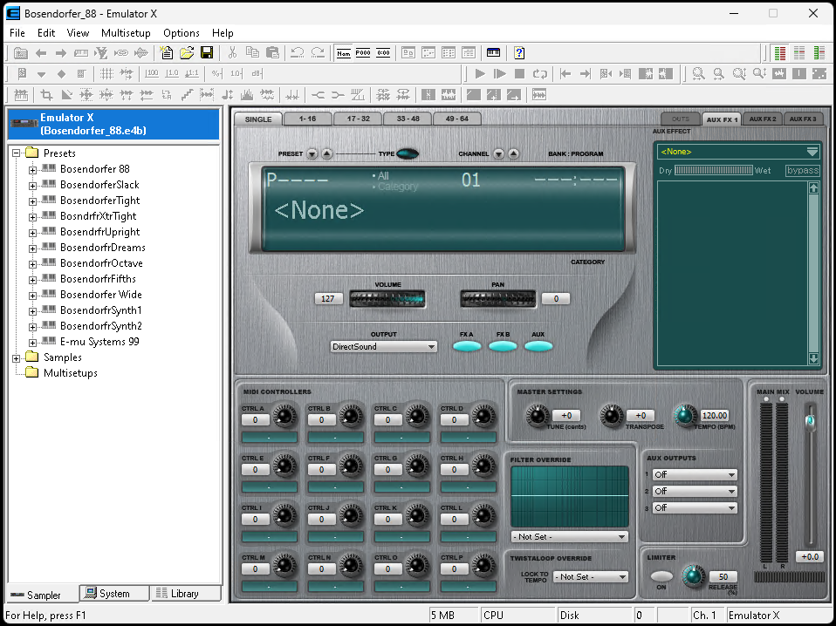The height and width of the screenshot is (626, 836).
Task: Click the Play transport button
Action: 480,74
